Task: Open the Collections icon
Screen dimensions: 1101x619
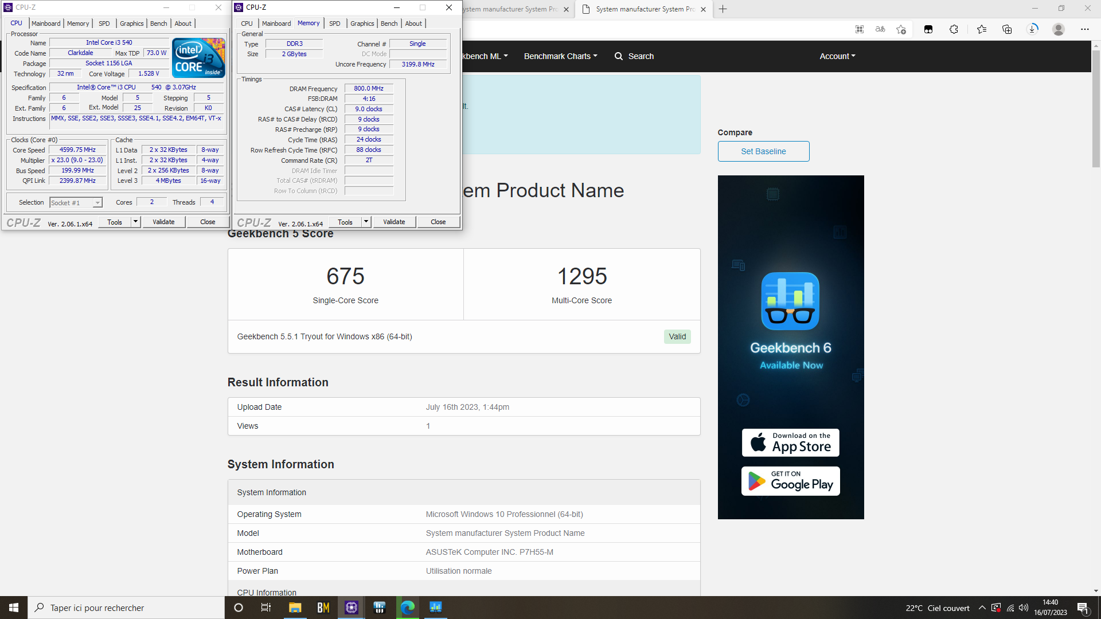Action: pyautogui.click(x=1007, y=29)
